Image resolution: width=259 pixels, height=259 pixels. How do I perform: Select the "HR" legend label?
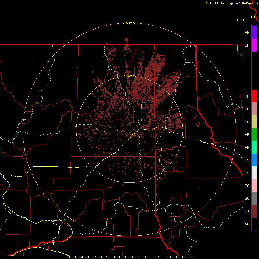pyautogui.click(x=247, y=134)
